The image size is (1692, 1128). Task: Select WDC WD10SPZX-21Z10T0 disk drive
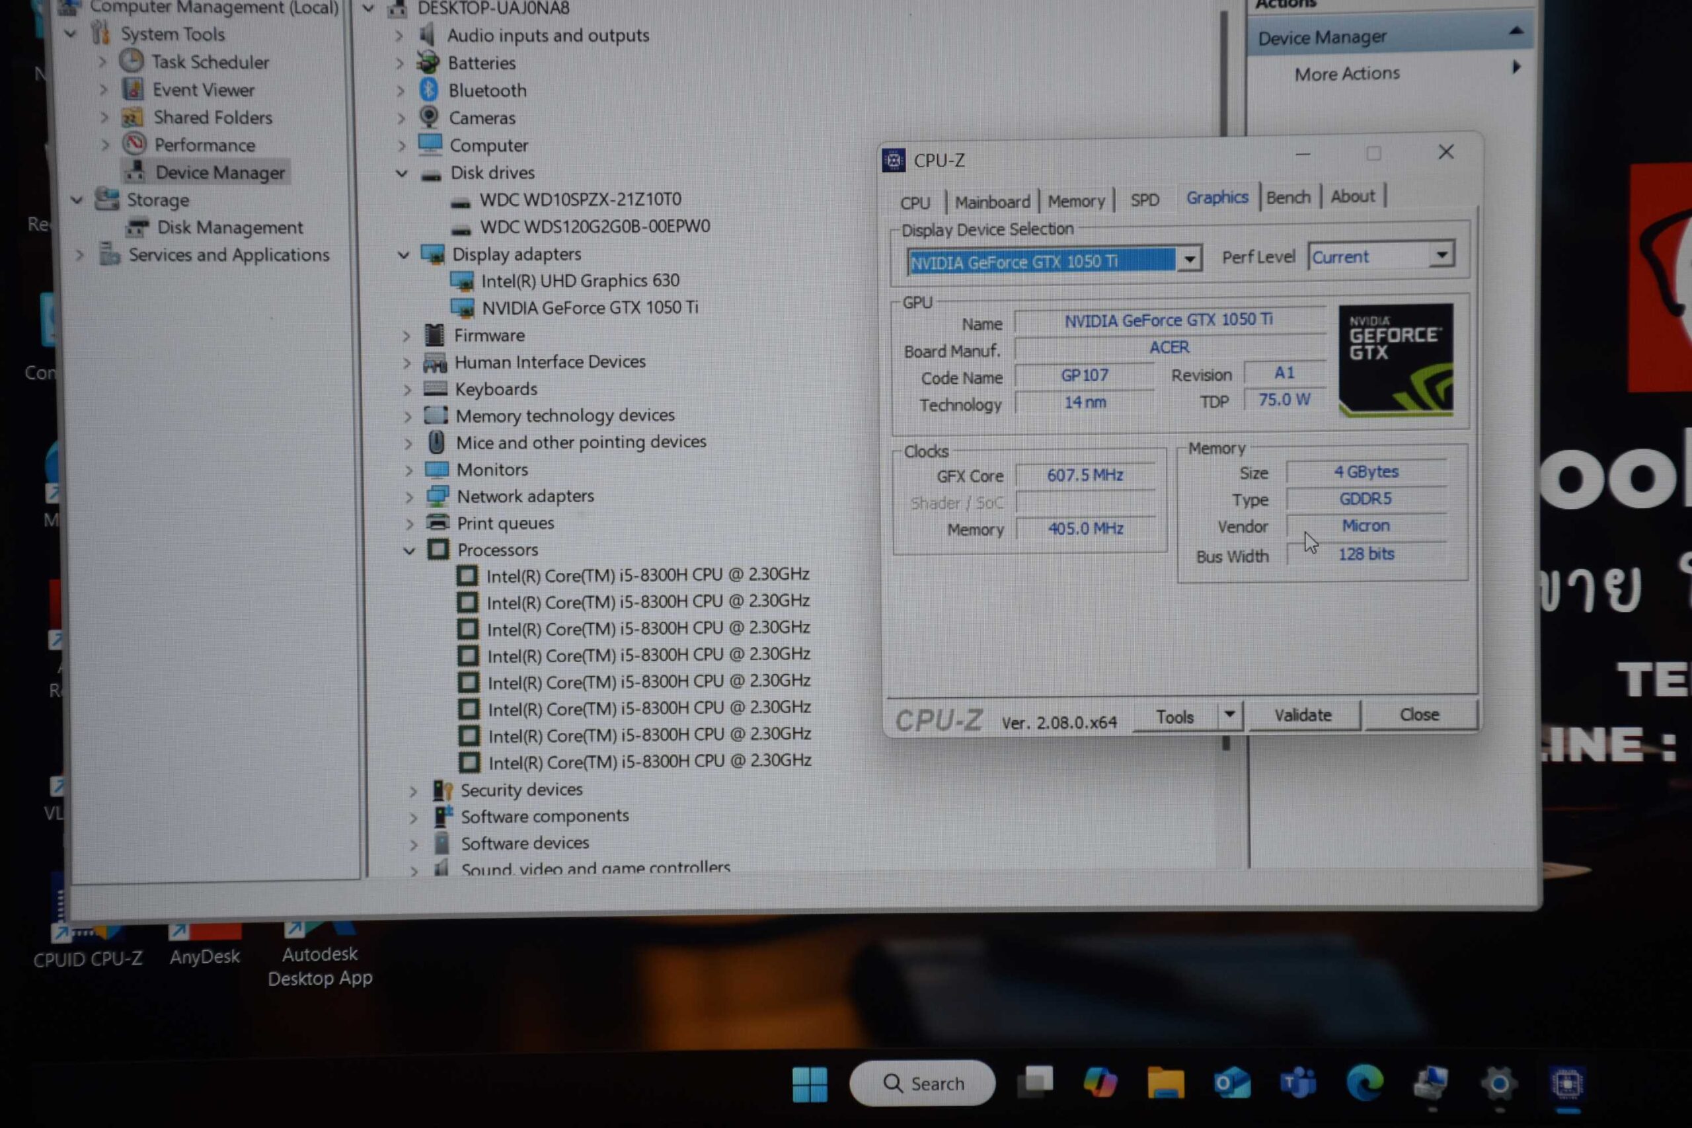point(580,200)
